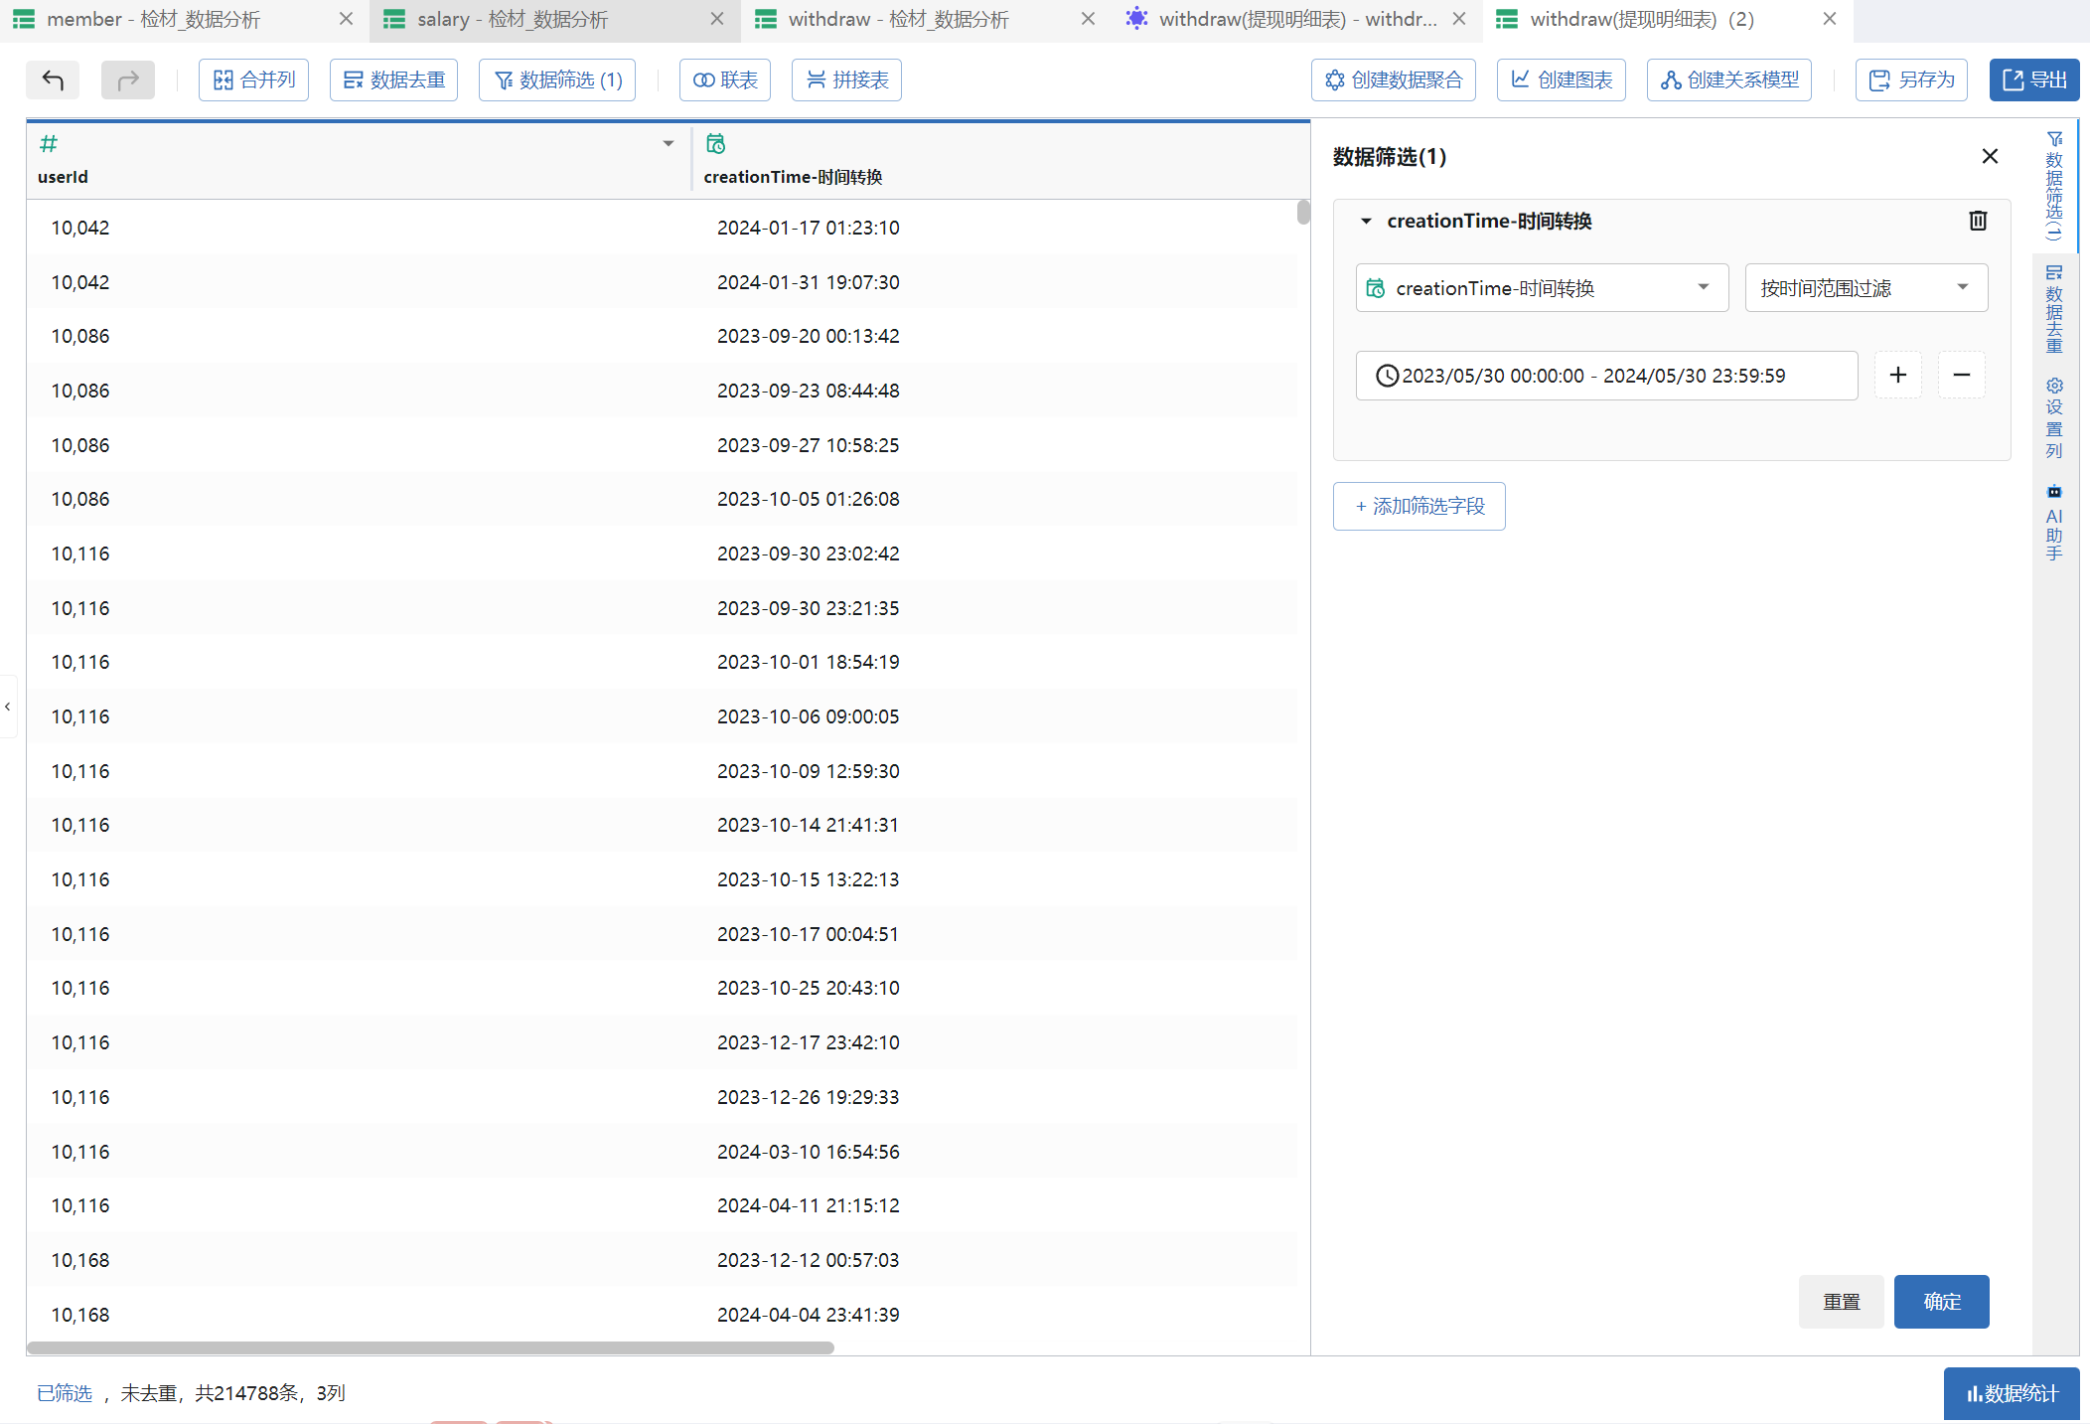Open AI助手 in right sidebar
The image size is (2090, 1424).
coord(2053,524)
